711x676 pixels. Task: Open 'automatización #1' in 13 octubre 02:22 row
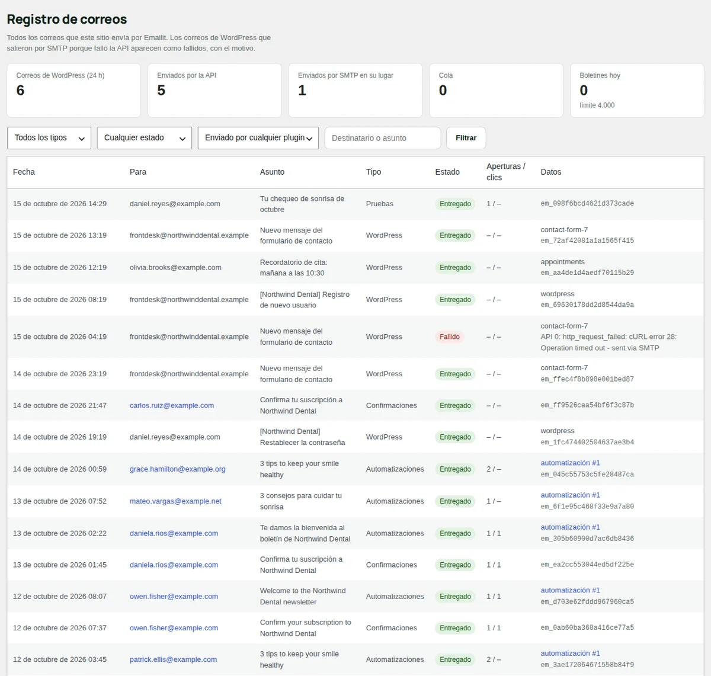(570, 527)
